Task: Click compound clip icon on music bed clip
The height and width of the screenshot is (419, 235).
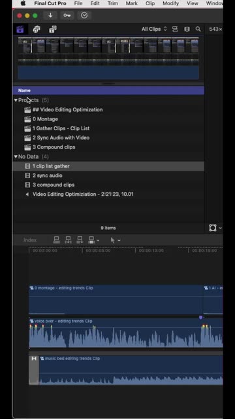Action: point(42,358)
